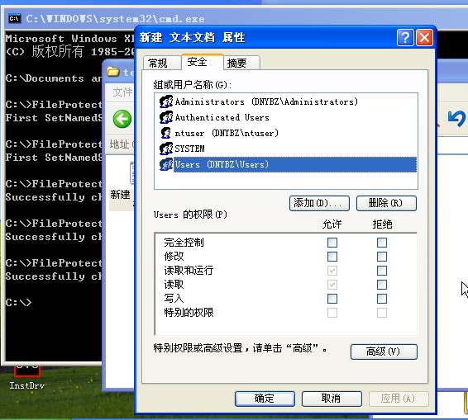This screenshot has width=468, height=420.
Task: Click the green Back arrow in Explorer window
Action: coord(122,119)
